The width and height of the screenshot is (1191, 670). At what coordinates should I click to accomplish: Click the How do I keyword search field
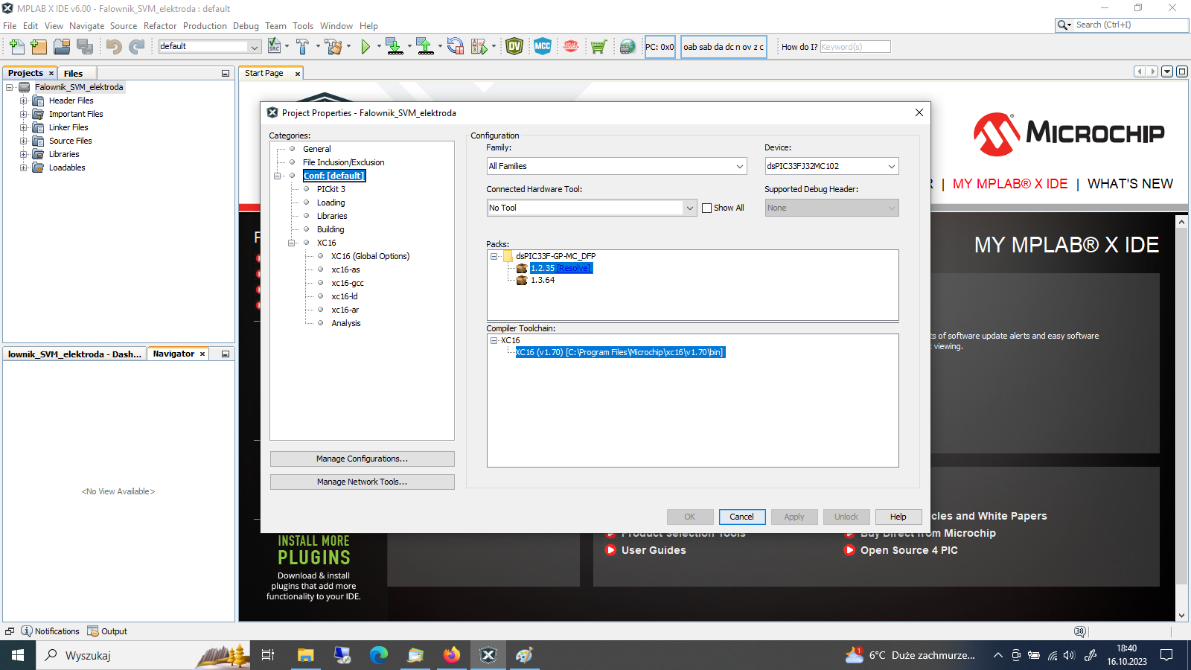coord(855,47)
